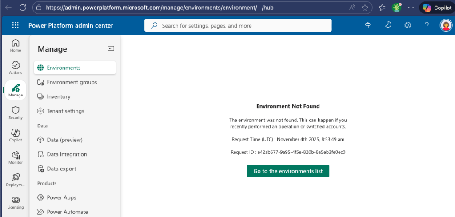
Task: Open the help question mark
Action: point(427,25)
